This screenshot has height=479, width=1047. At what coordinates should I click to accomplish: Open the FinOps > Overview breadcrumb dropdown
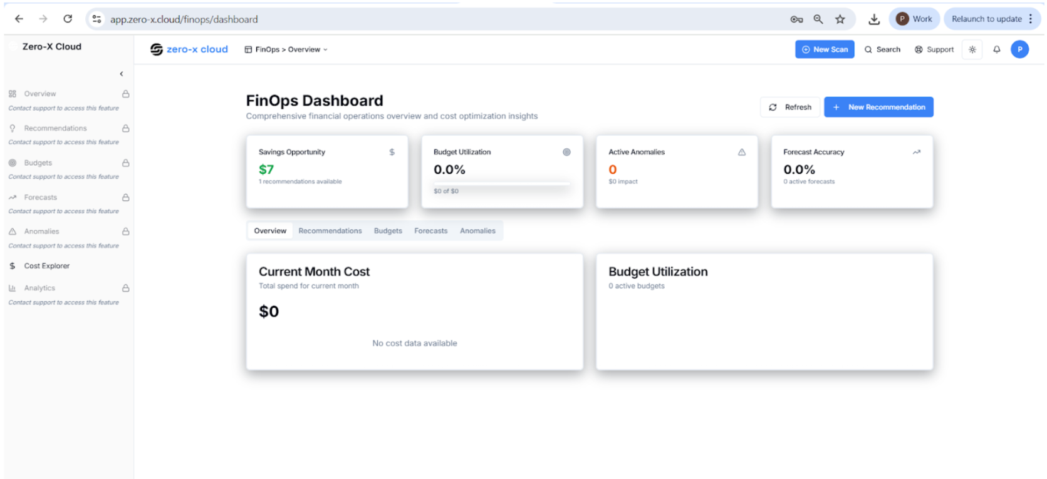pyautogui.click(x=286, y=49)
